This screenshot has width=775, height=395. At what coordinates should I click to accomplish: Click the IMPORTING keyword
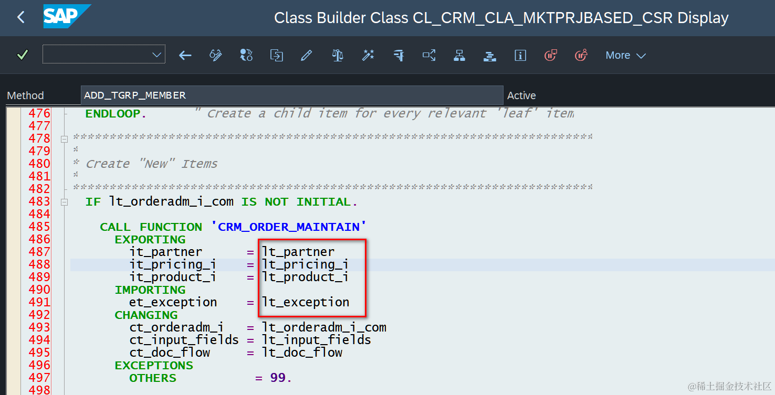click(x=150, y=290)
